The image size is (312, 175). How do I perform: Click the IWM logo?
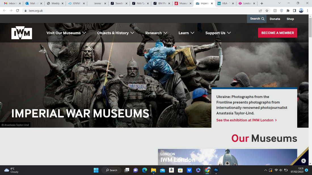click(x=22, y=33)
